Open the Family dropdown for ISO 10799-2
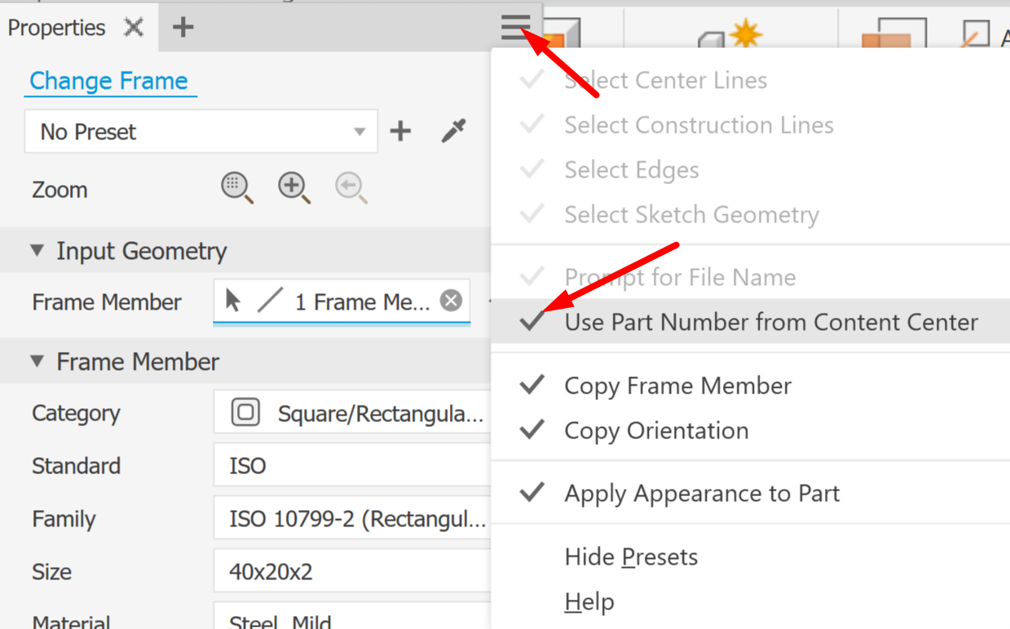The image size is (1010, 629). tap(352, 518)
